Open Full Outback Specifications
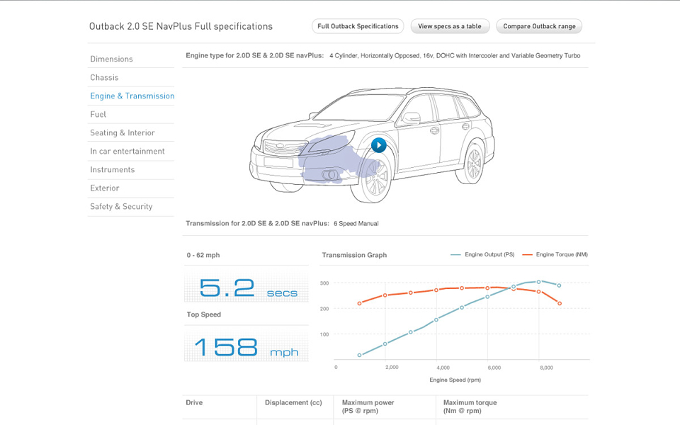 pyautogui.click(x=358, y=26)
